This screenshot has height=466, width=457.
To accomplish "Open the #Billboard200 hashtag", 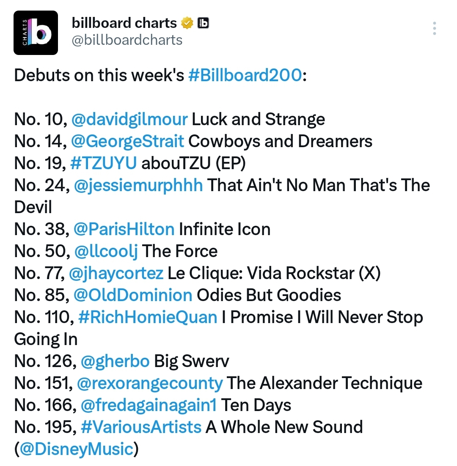I will pos(245,75).
